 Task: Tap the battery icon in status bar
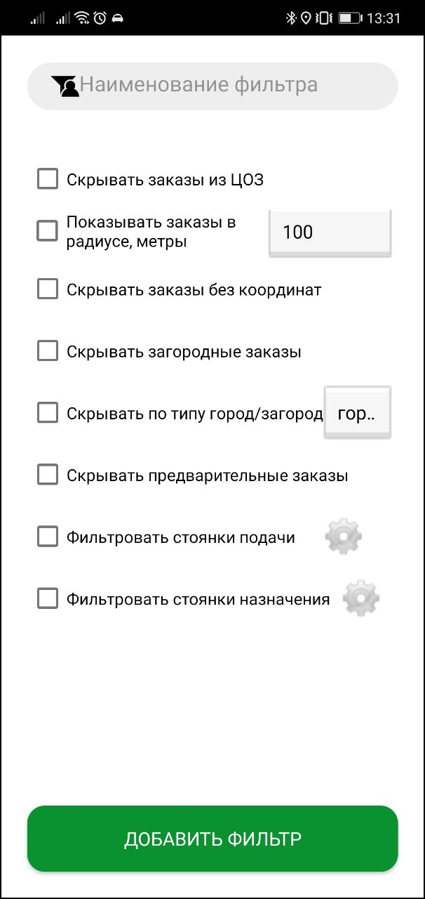tap(349, 18)
